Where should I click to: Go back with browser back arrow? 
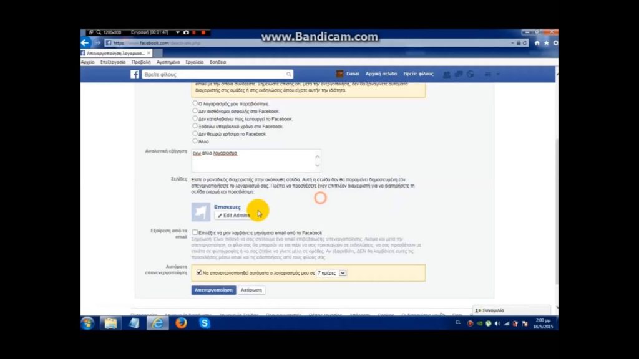pyautogui.click(x=85, y=42)
